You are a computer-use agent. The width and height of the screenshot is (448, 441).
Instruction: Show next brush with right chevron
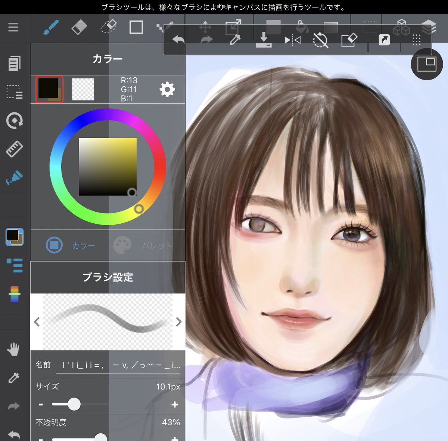(x=179, y=322)
